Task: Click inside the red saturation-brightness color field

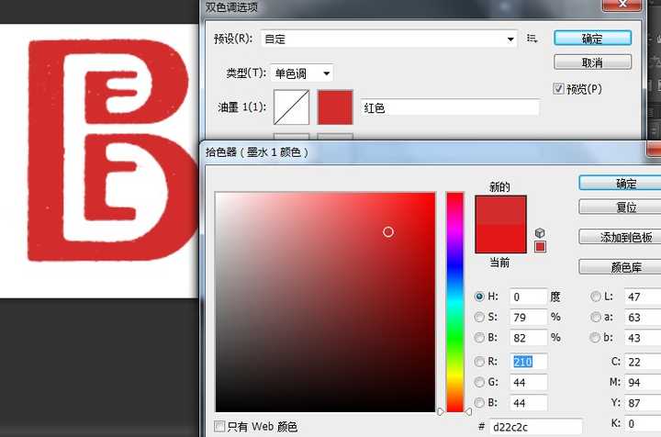Action: [x=325, y=302]
